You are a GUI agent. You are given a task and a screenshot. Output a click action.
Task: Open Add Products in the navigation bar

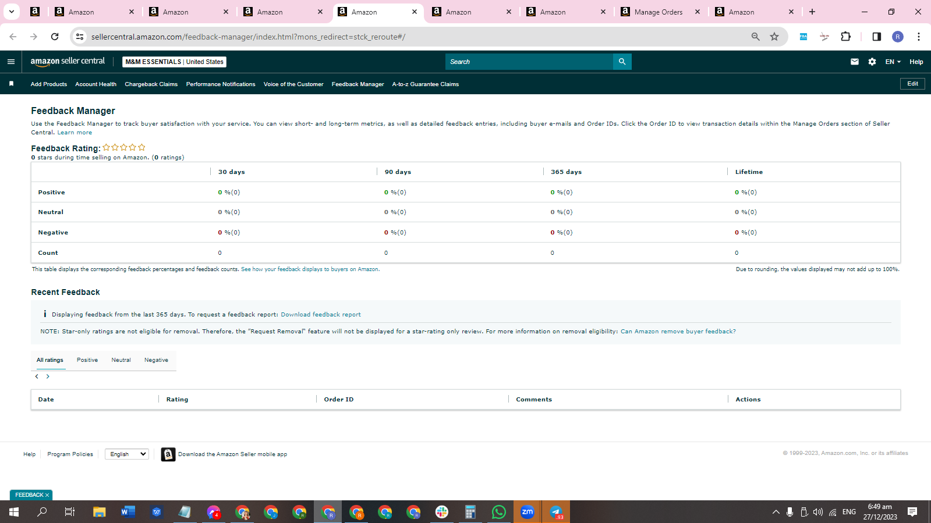[x=49, y=84]
